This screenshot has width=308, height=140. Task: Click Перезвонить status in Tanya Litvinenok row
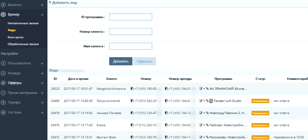point(260,101)
